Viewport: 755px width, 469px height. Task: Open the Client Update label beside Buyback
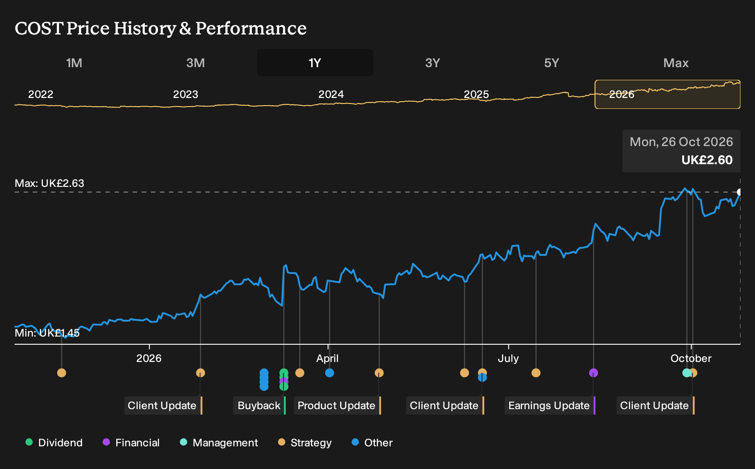tap(163, 405)
